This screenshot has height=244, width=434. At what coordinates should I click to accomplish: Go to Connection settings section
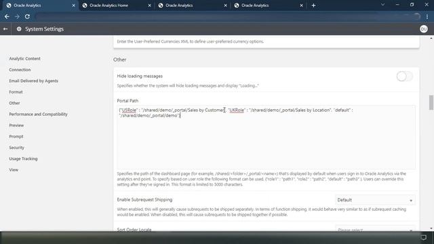(20, 70)
